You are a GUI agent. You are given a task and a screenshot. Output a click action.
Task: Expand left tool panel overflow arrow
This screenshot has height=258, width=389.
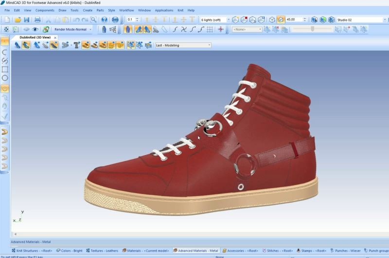click(7, 123)
